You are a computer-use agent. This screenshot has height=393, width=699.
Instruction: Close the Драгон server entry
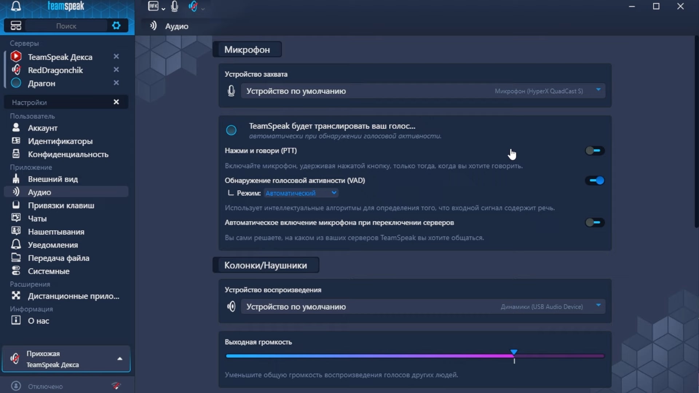click(x=116, y=83)
